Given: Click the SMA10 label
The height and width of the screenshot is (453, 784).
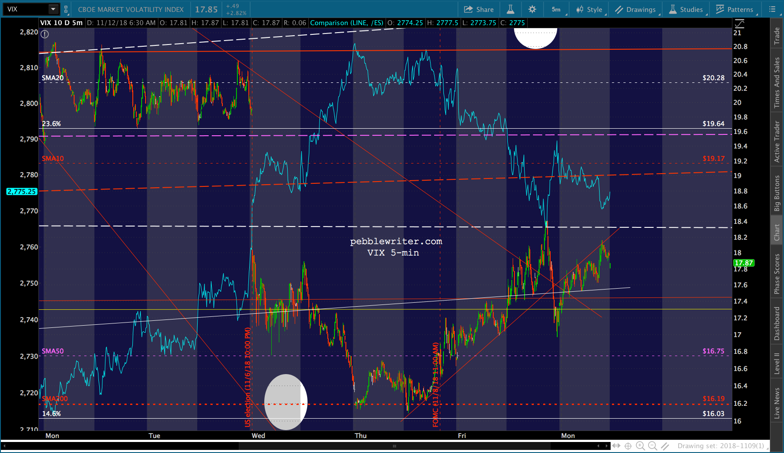Looking at the screenshot, I should click(x=53, y=159).
